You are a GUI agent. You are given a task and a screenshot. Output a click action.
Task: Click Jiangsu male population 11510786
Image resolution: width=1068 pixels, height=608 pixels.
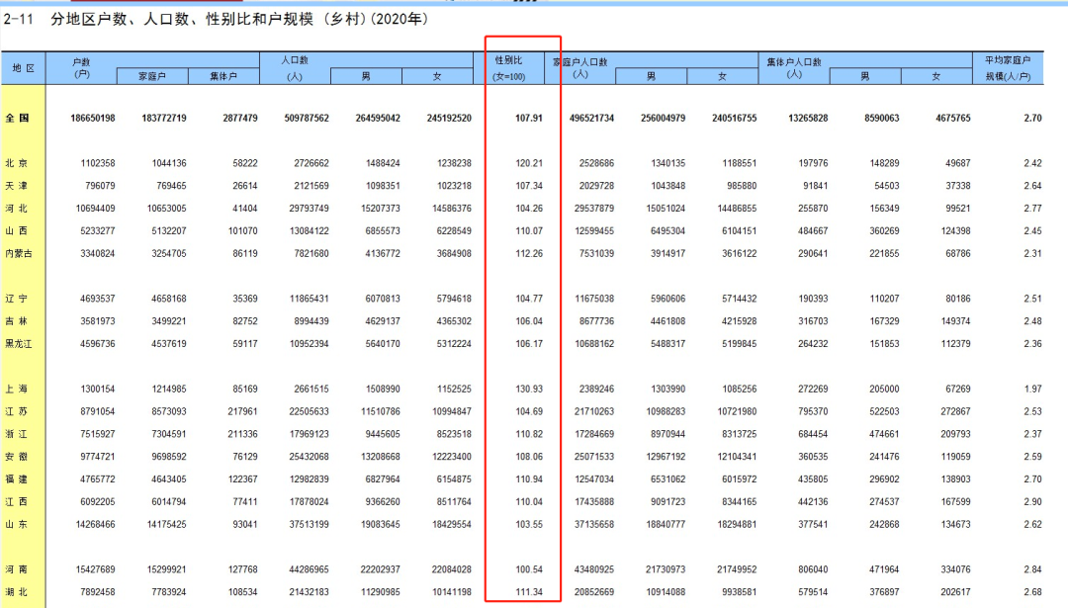point(381,411)
